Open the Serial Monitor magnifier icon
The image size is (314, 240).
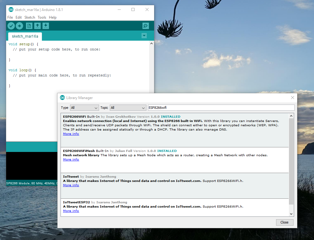pos(146,26)
